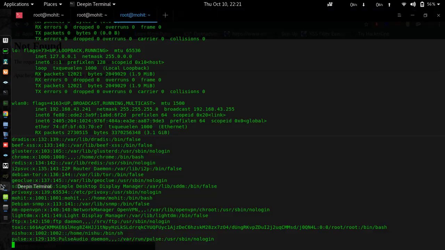Open the Applications menu
445x250 pixels.
(19, 4)
